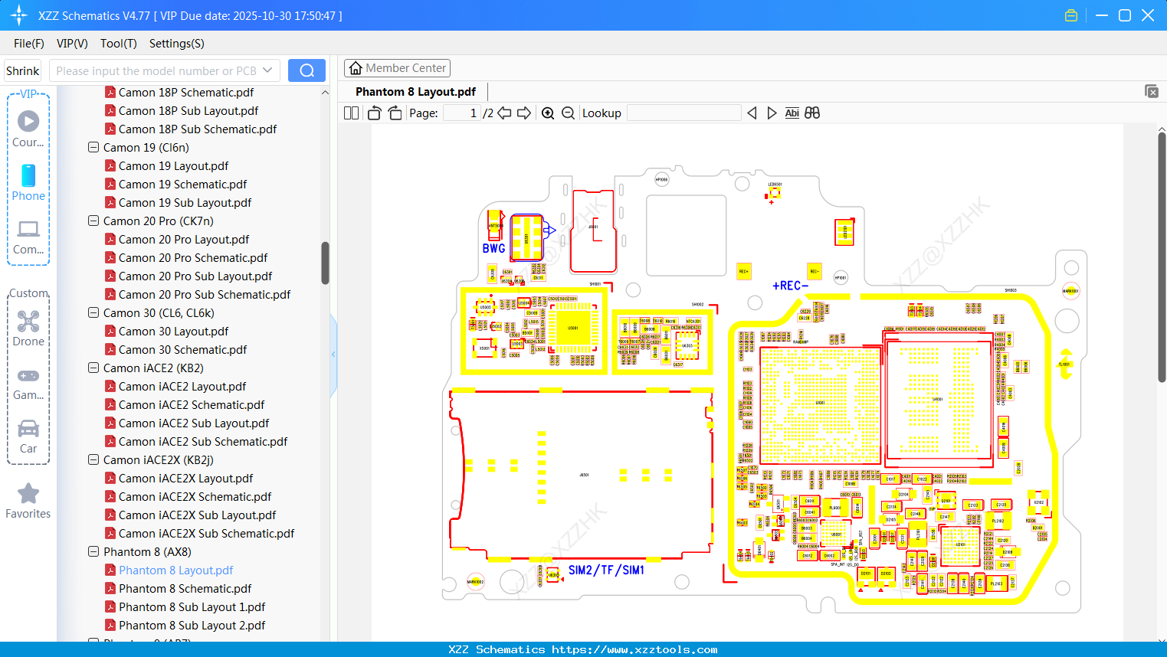
Task: Collapse the left file panel with splitter arrow
Action: coord(333,355)
